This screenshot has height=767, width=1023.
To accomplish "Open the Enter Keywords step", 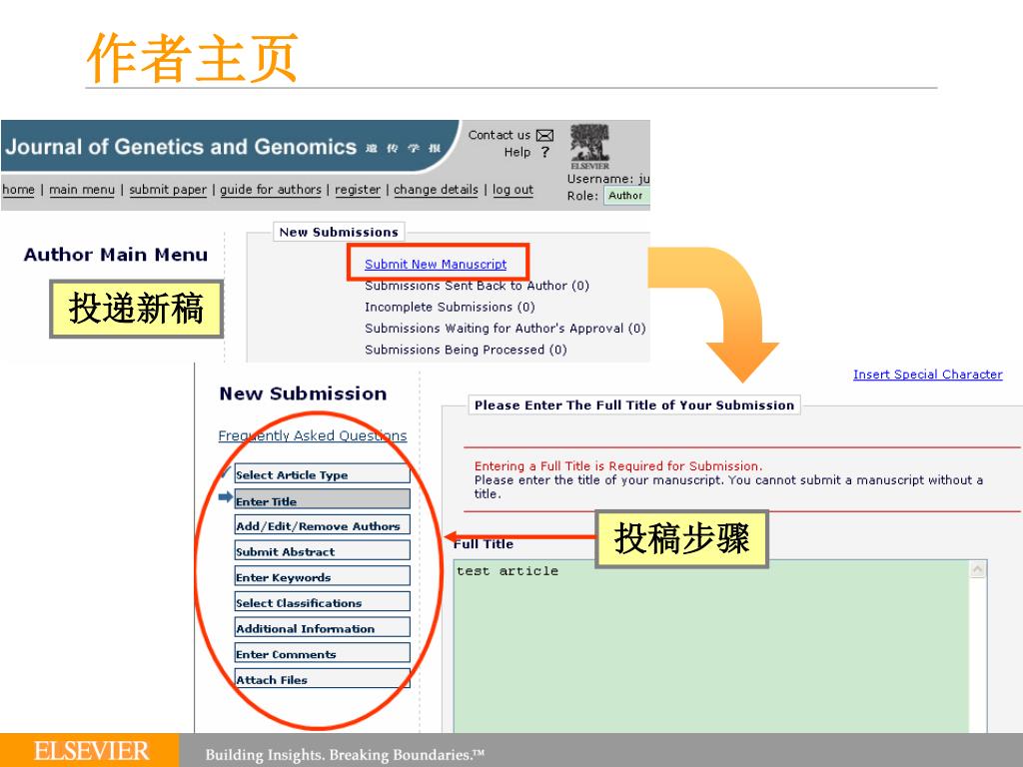I will (x=323, y=576).
